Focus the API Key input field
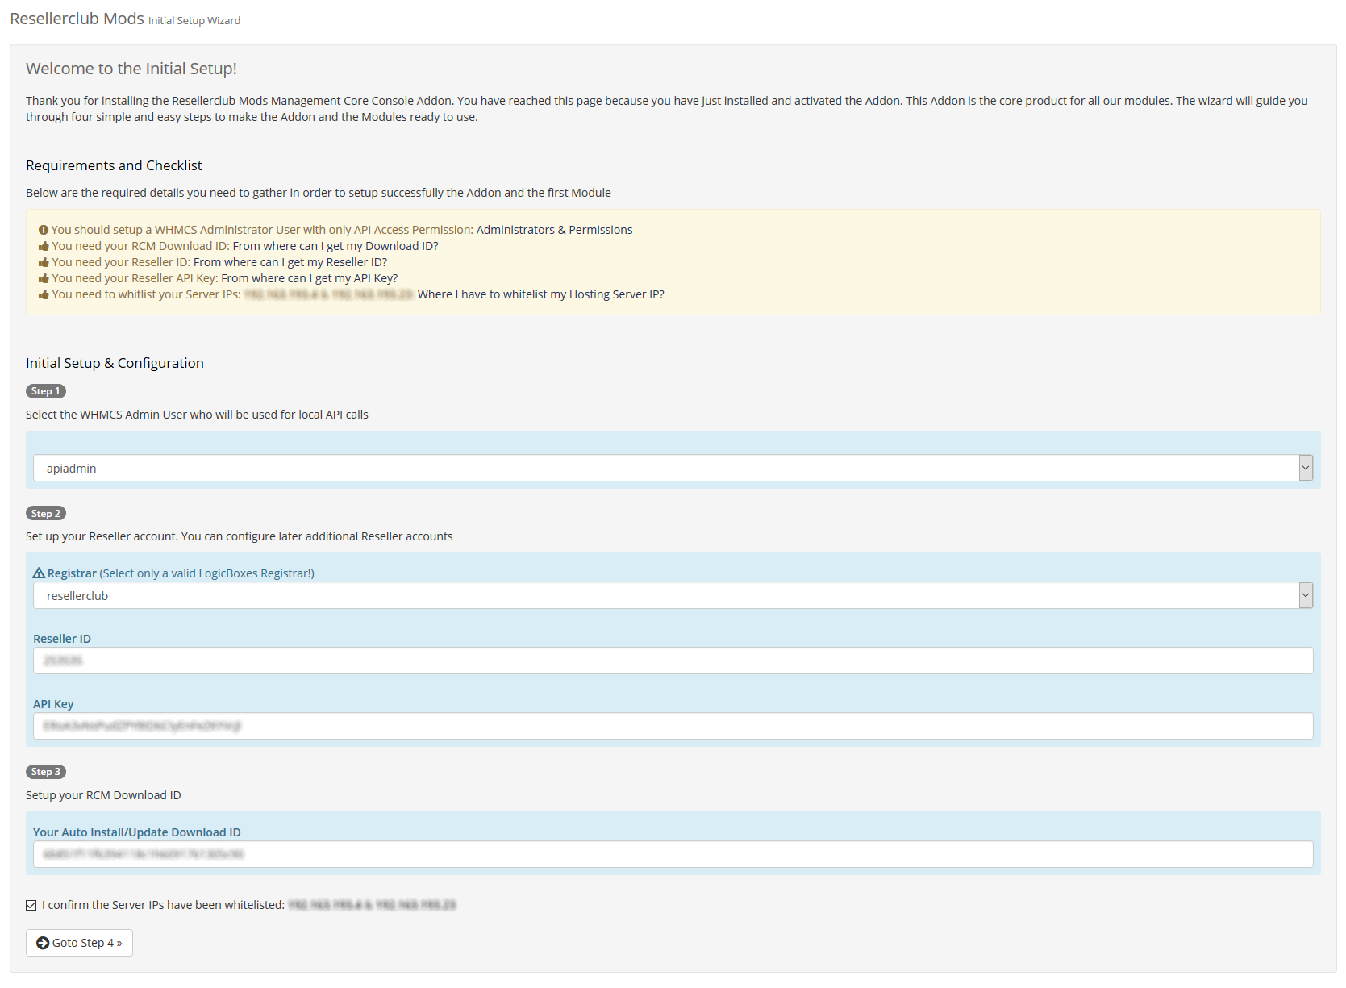Image resolution: width=1346 pixels, height=988 pixels. [673, 726]
